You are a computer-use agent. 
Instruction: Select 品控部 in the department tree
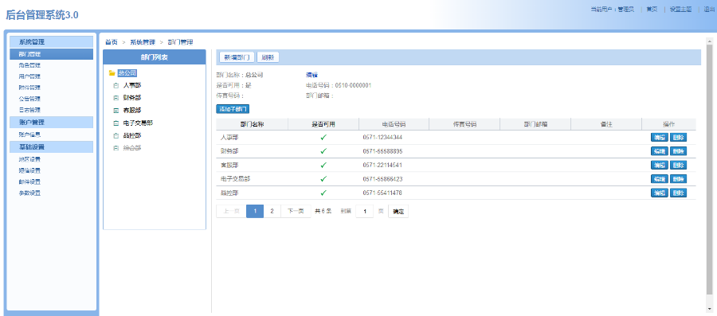tap(132, 135)
